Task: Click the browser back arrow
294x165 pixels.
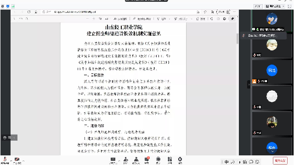Action: tap(15, 12)
